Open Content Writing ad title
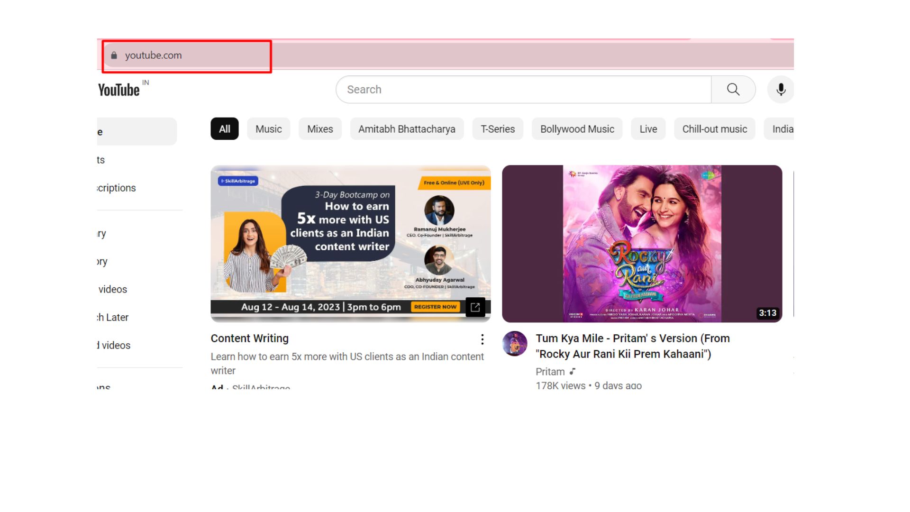Screen dimensions: 910x512 tap(250, 338)
